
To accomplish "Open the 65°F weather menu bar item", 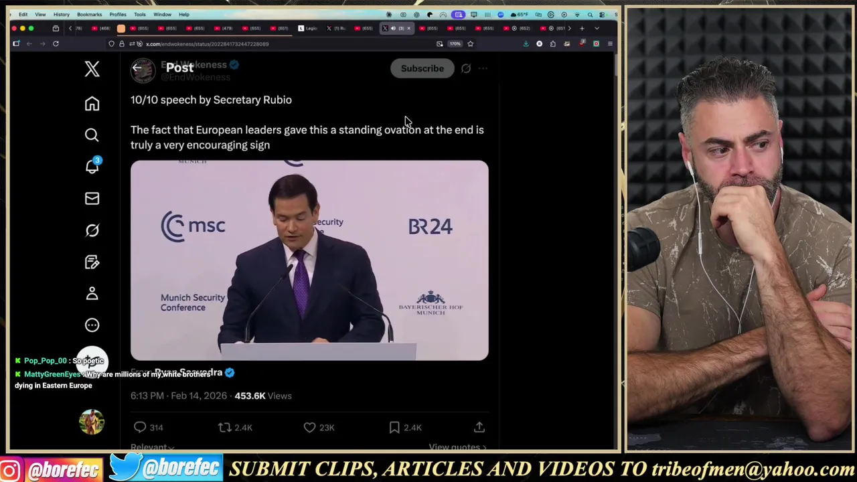I will coord(519,15).
